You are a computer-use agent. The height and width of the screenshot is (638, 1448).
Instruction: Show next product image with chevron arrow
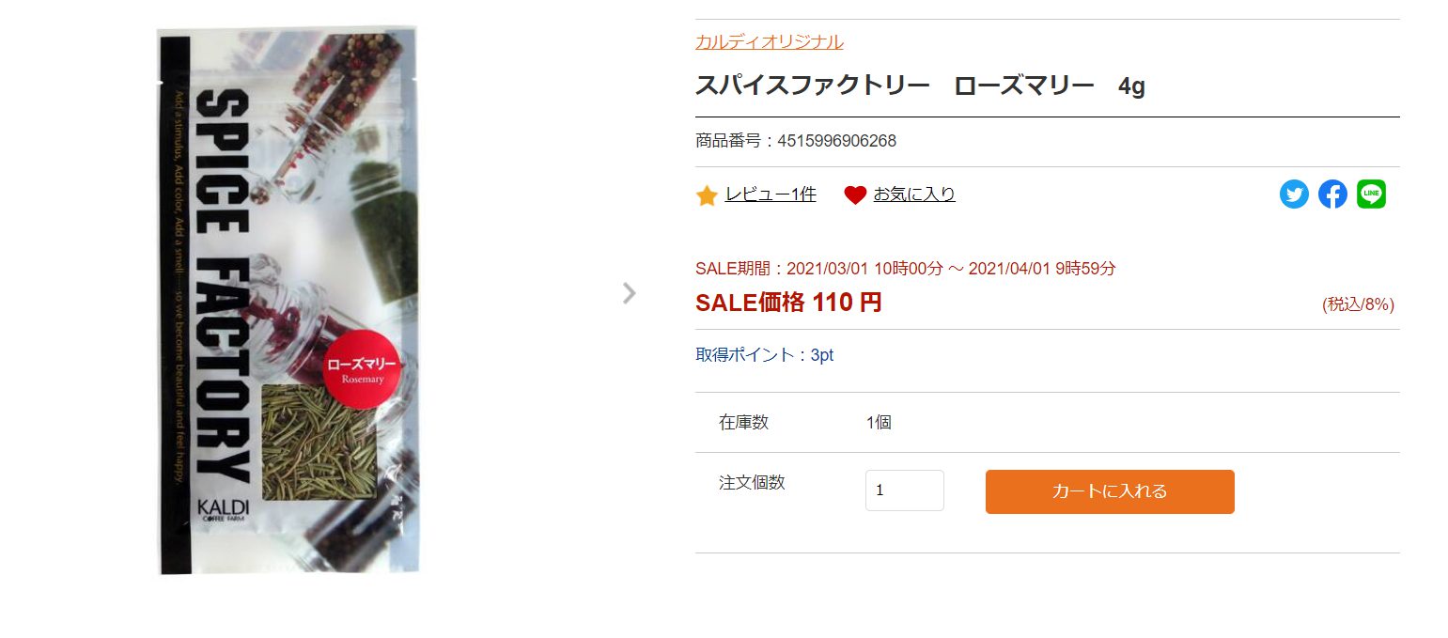click(x=630, y=293)
